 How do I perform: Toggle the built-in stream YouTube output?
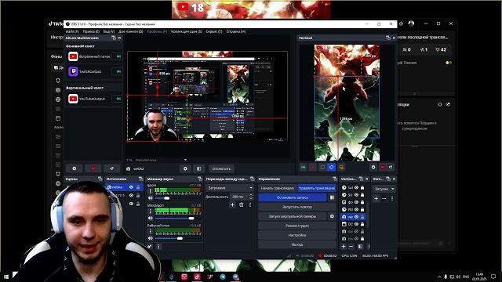coord(118,56)
